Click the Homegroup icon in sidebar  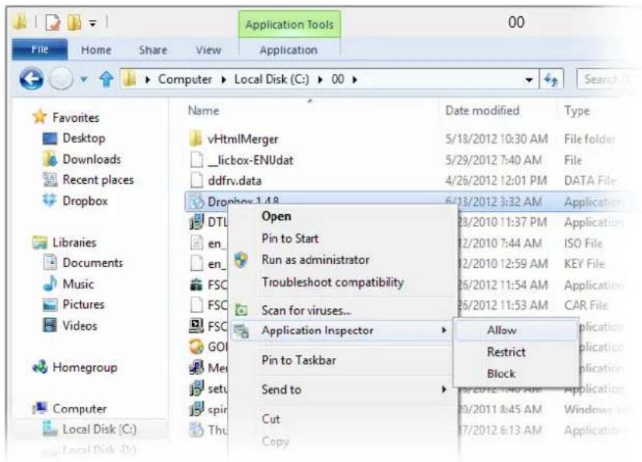pos(40,366)
